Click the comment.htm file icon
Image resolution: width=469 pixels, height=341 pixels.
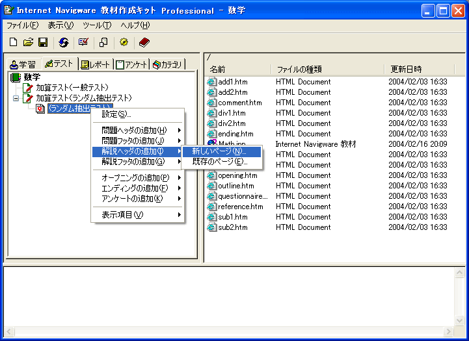212,103
